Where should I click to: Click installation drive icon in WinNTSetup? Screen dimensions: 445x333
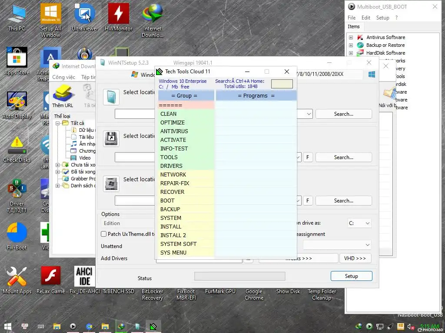pyautogui.click(x=111, y=184)
